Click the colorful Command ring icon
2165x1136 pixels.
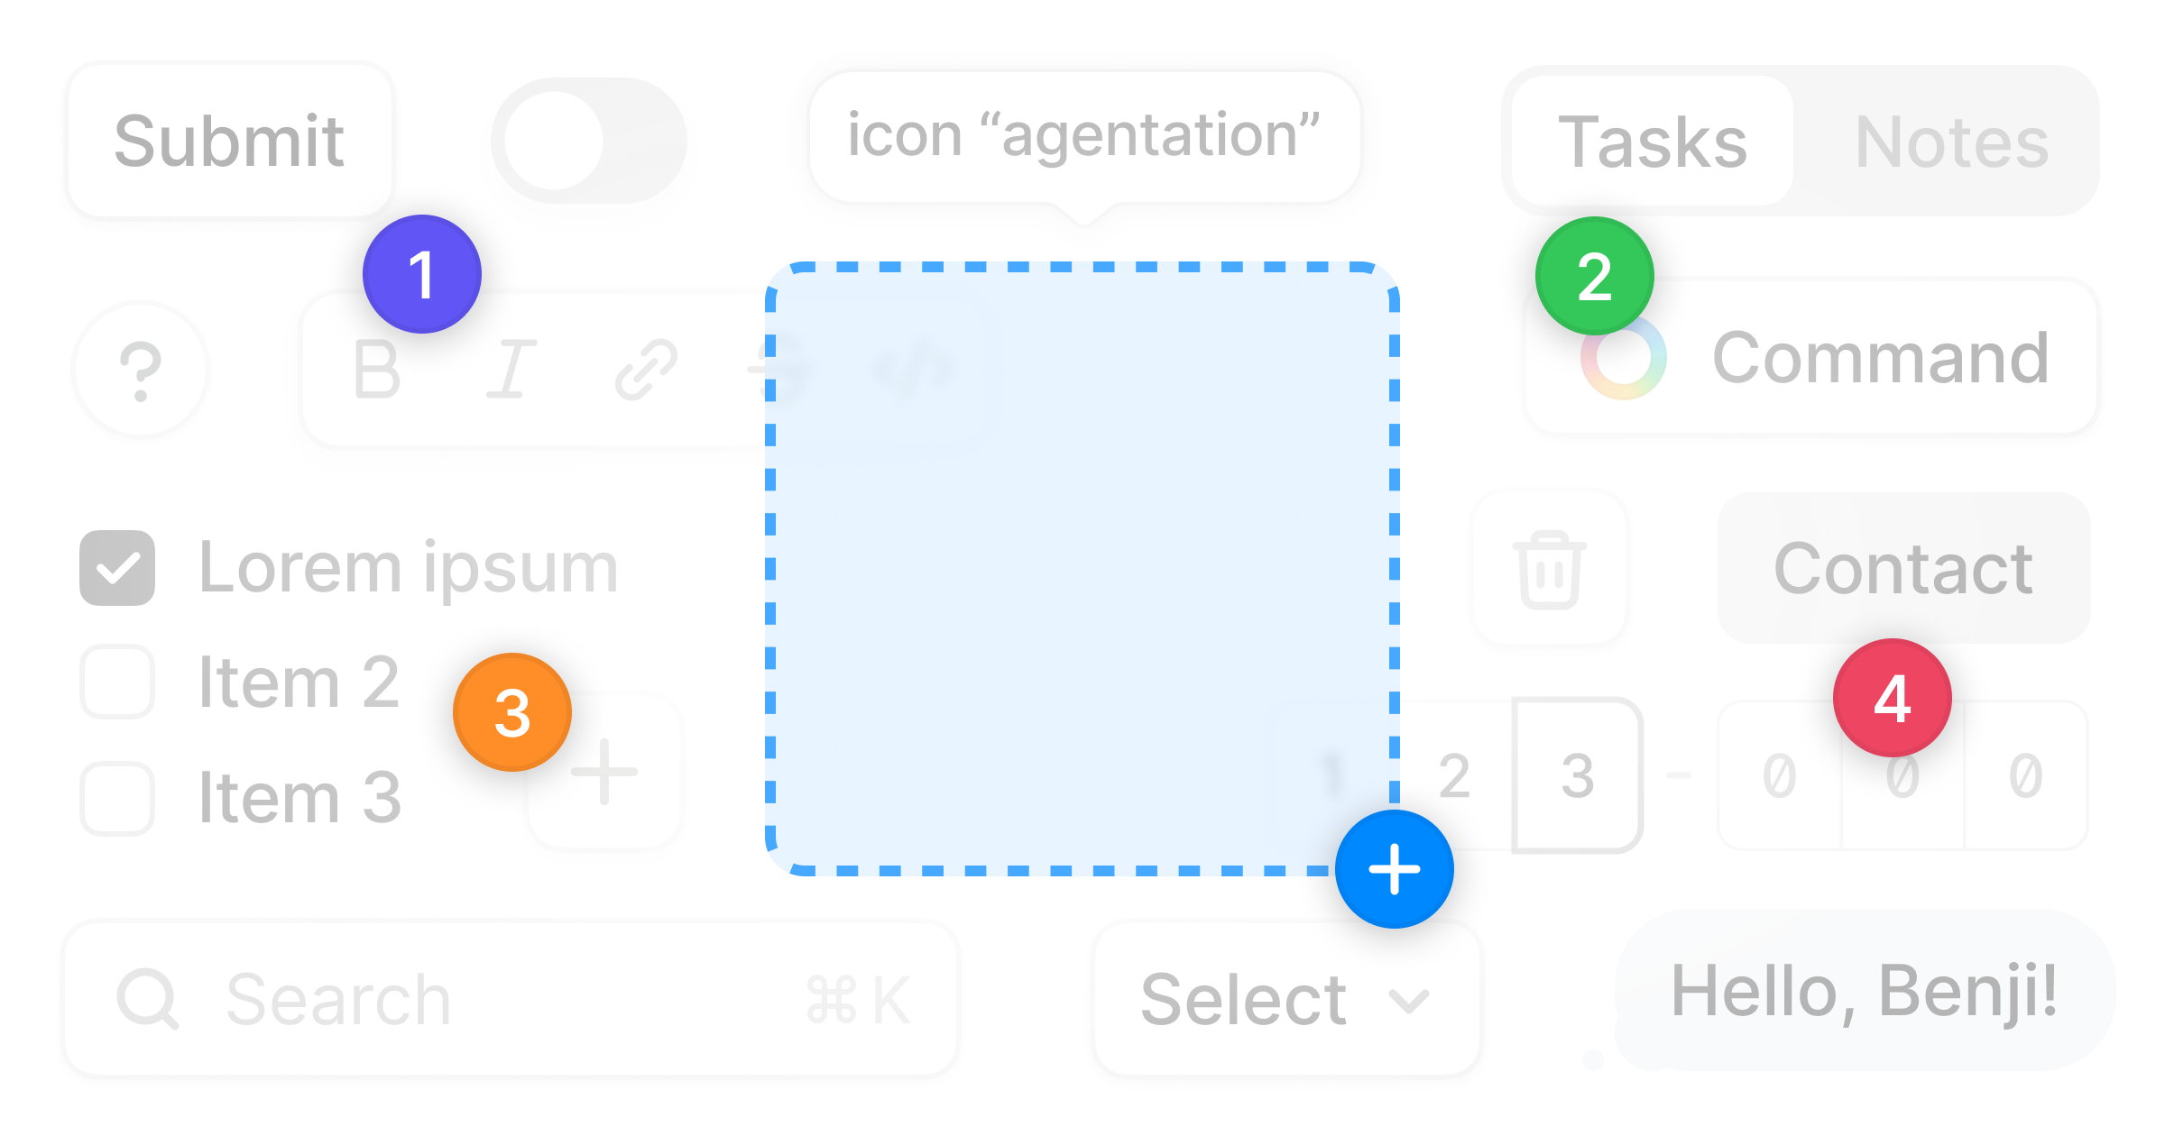(x=1624, y=358)
